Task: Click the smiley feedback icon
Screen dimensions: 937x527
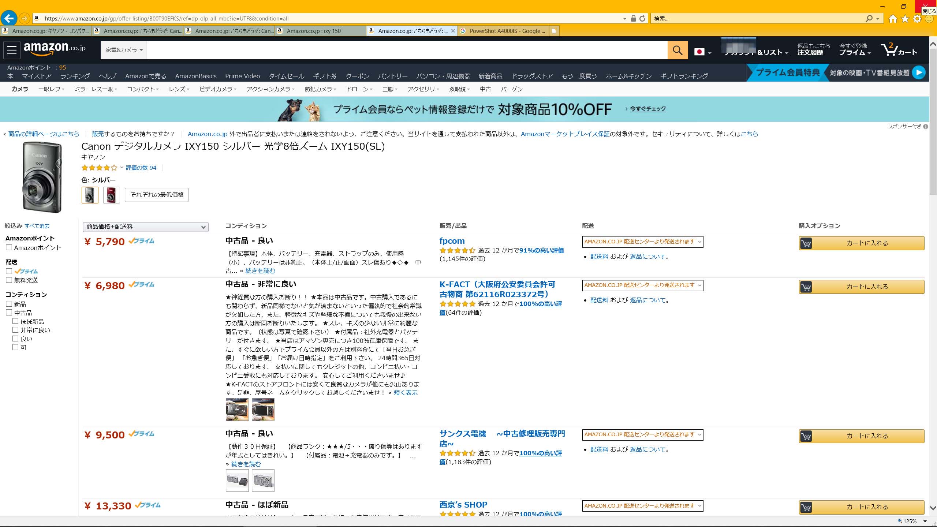Action: click(x=929, y=19)
